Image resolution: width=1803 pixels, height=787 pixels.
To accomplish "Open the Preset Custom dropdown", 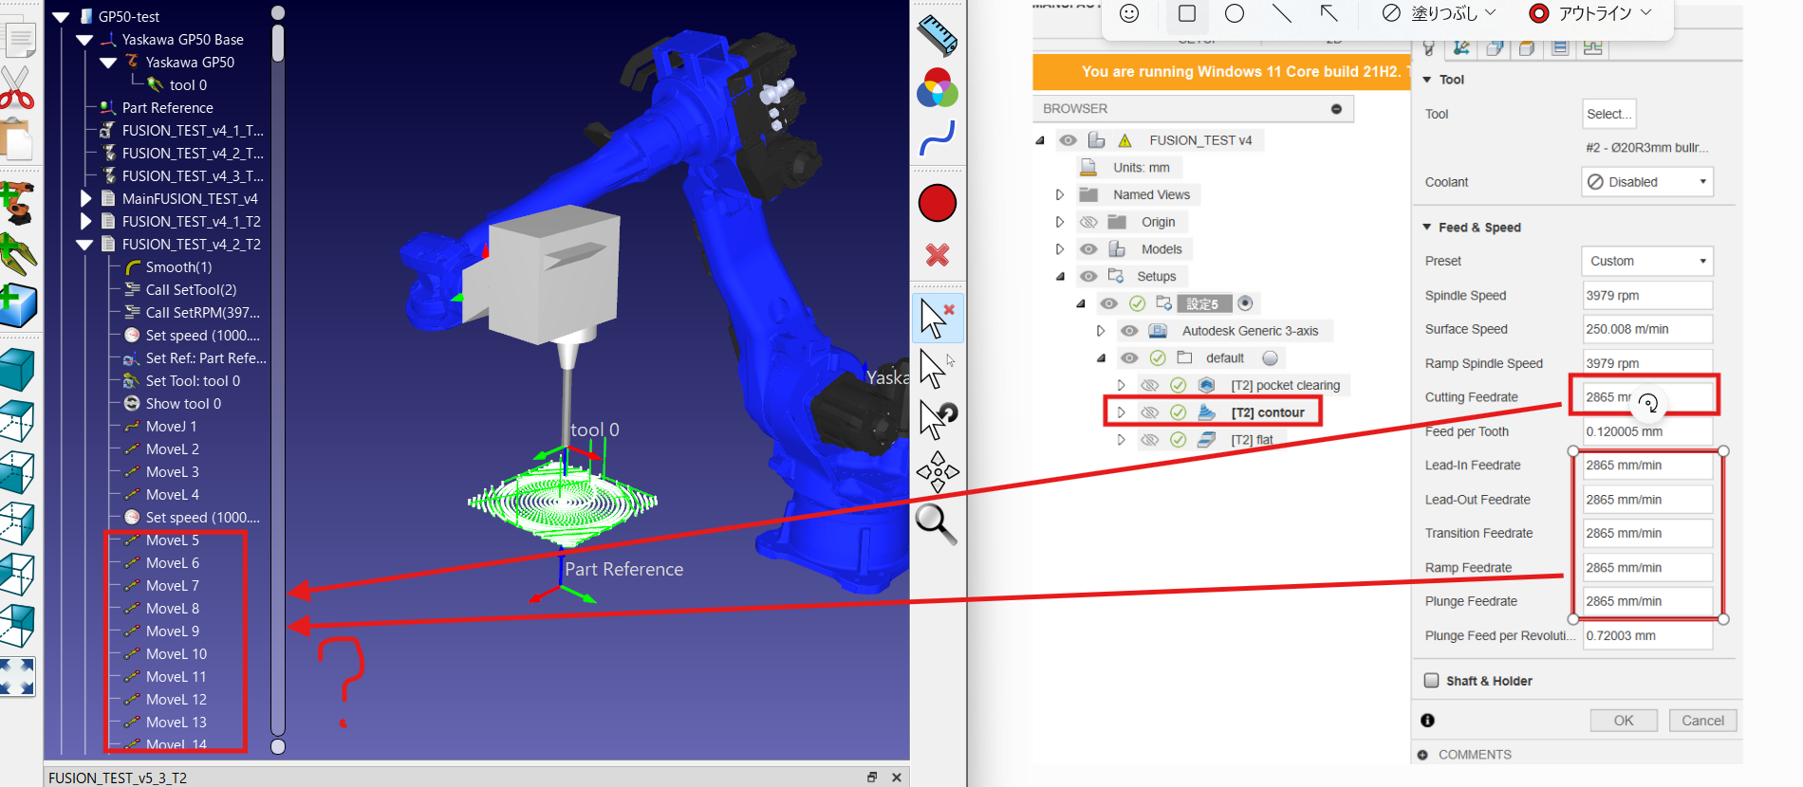I will (x=1646, y=261).
